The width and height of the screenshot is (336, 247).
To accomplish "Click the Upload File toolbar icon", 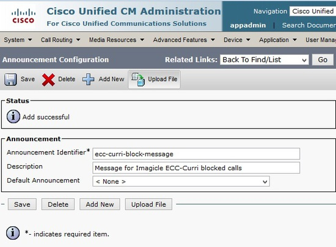I will point(138,79).
